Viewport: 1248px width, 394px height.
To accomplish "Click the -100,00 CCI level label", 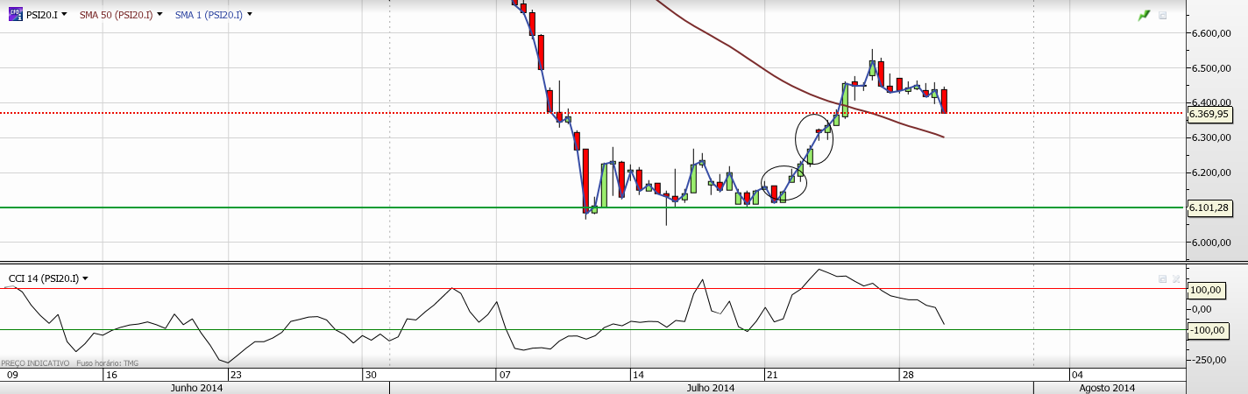I will (1206, 330).
